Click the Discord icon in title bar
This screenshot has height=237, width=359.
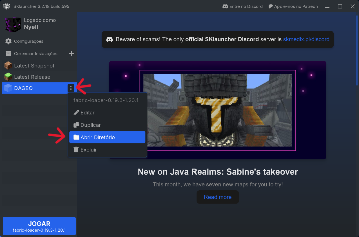pyautogui.click(x=225, y=6)
